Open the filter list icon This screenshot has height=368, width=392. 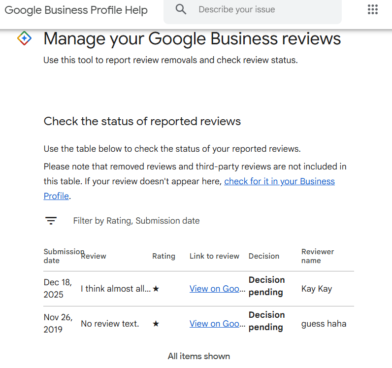pyautogui.click(x=51, y=221)
